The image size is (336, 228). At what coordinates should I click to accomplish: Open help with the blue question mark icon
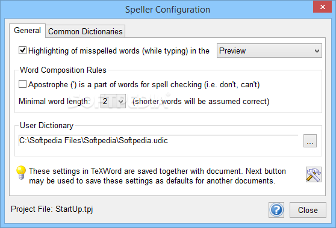coord(276,210)
